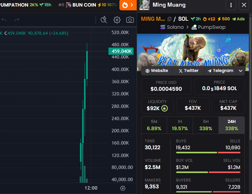Image resolution: width=252 pixels, height=194 pixels.
Task: Open the quick search lightning icon
Action: [104, 20]
